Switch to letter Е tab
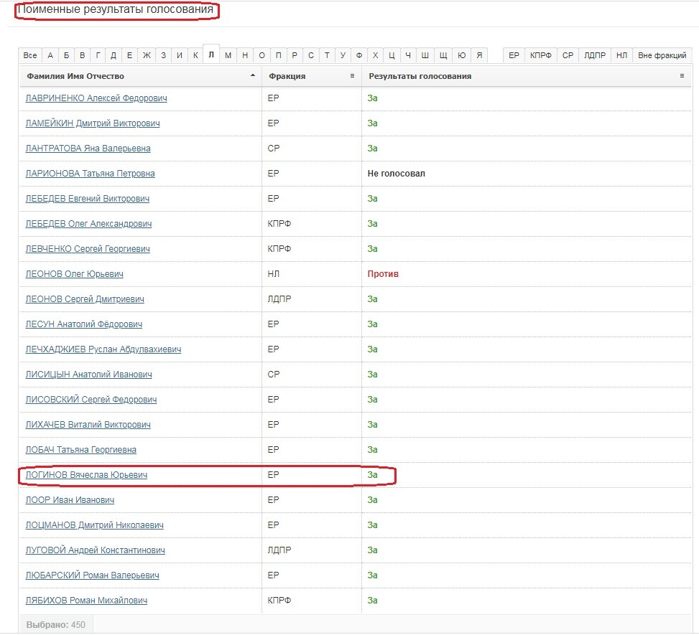This screenshot has width=699, height=635. click(x=129, y=55)
